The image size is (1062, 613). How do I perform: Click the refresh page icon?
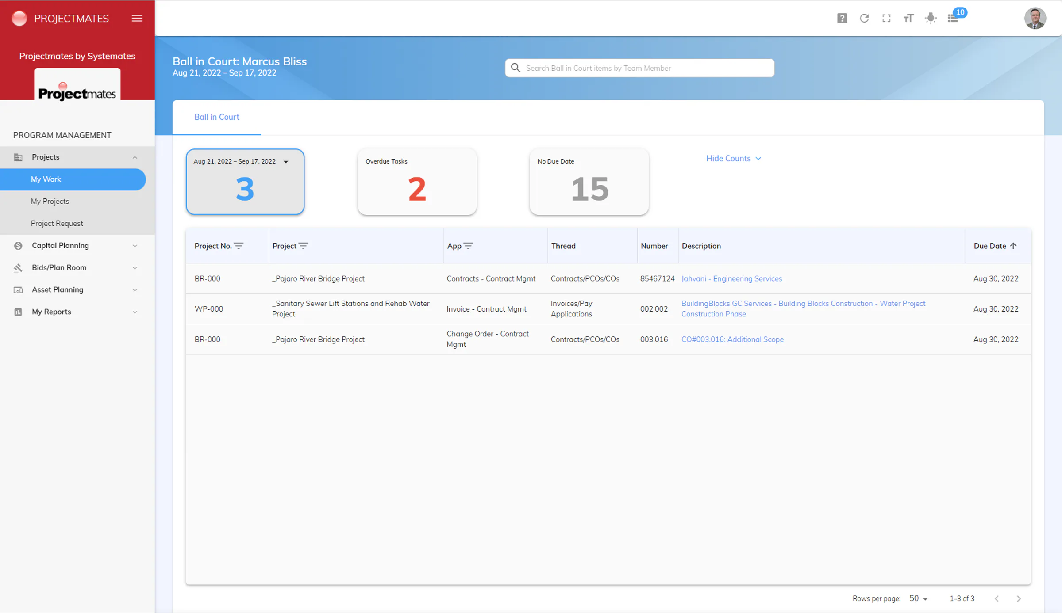click(864, 18)
